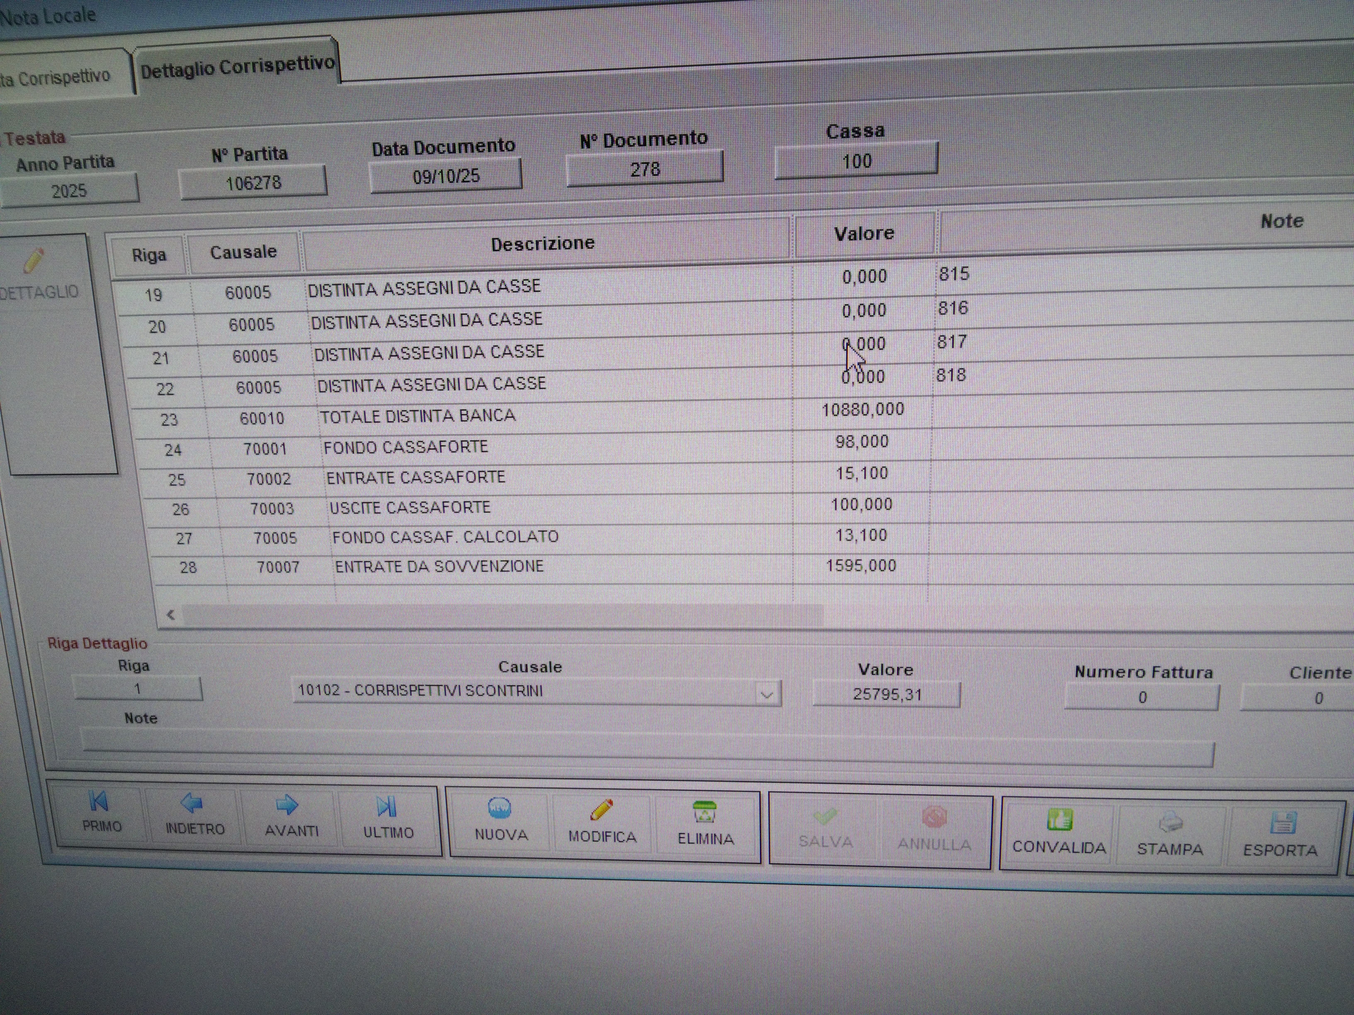Click the Valore field showing 25795,31
1354x1015 pixels.
point(887,695)
